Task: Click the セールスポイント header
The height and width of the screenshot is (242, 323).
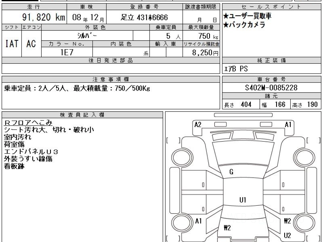Action: [x=272, y=7]
